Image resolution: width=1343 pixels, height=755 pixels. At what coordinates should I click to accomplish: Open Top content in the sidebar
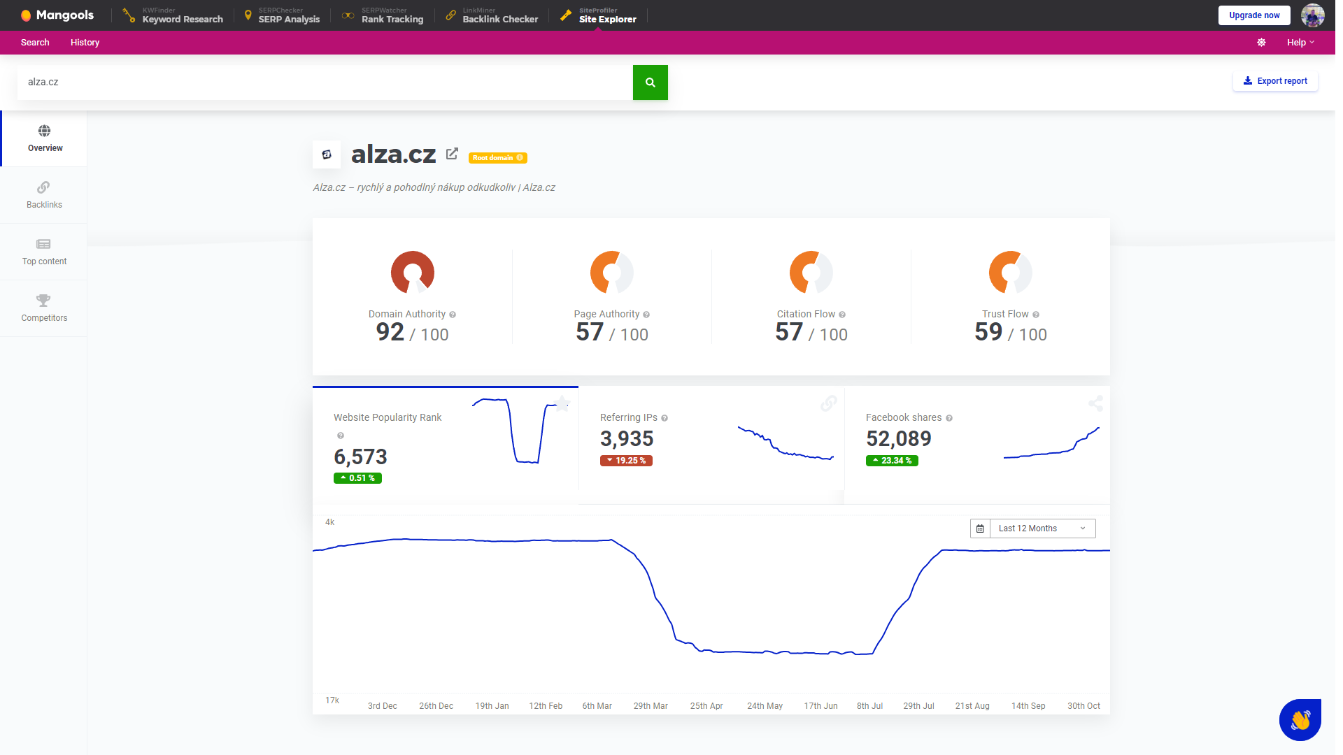[44, 252]
